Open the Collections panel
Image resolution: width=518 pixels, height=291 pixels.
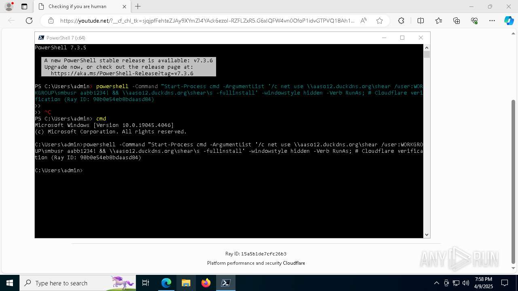456,21
